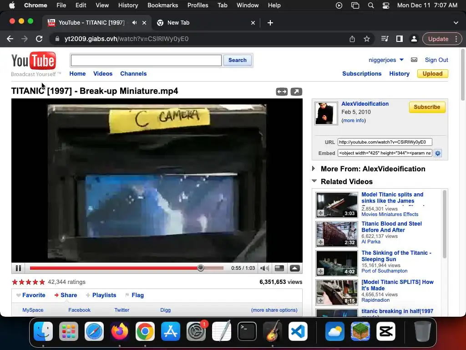This screenshot has height=350, width=466.
Task: Subscribe to AlexVideoification
Action: coord(427,107)
